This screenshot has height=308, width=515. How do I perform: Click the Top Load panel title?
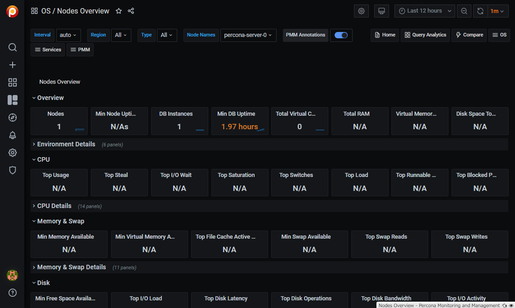click(356, 175)
